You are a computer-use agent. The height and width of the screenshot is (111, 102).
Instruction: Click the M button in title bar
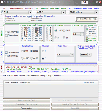[x=85, y=2]
